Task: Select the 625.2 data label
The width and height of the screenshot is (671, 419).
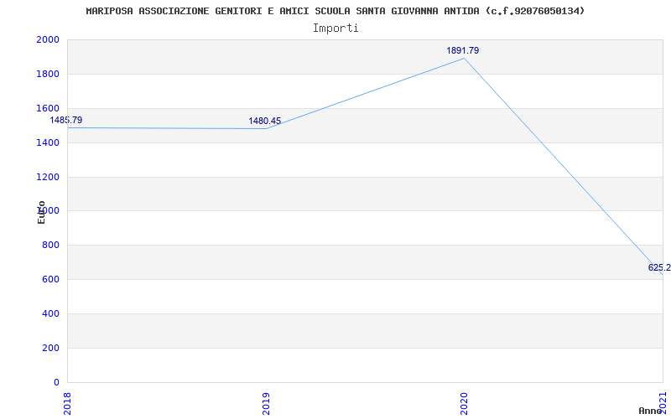Action: (x=659, y=267)
